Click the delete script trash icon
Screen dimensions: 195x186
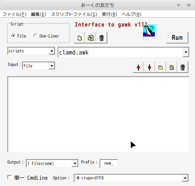(x=101, y=38)
